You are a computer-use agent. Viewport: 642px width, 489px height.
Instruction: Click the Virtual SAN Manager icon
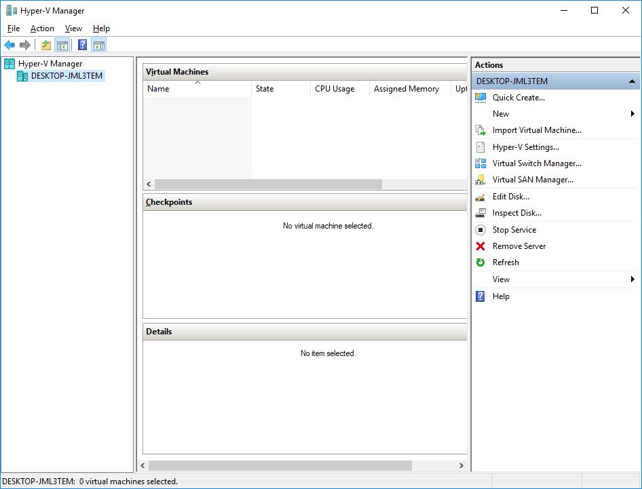(480, 180)
